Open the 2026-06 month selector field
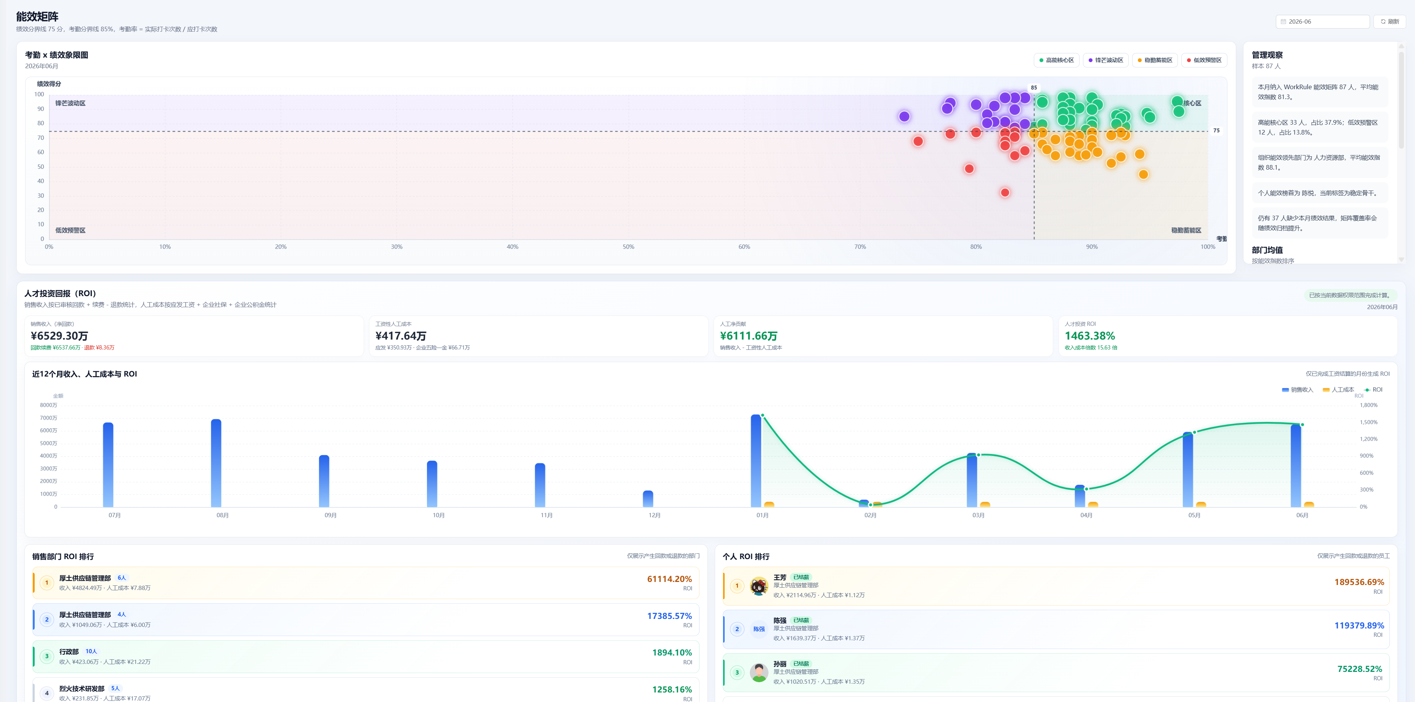1415x702 pixels. [1322, 22]
